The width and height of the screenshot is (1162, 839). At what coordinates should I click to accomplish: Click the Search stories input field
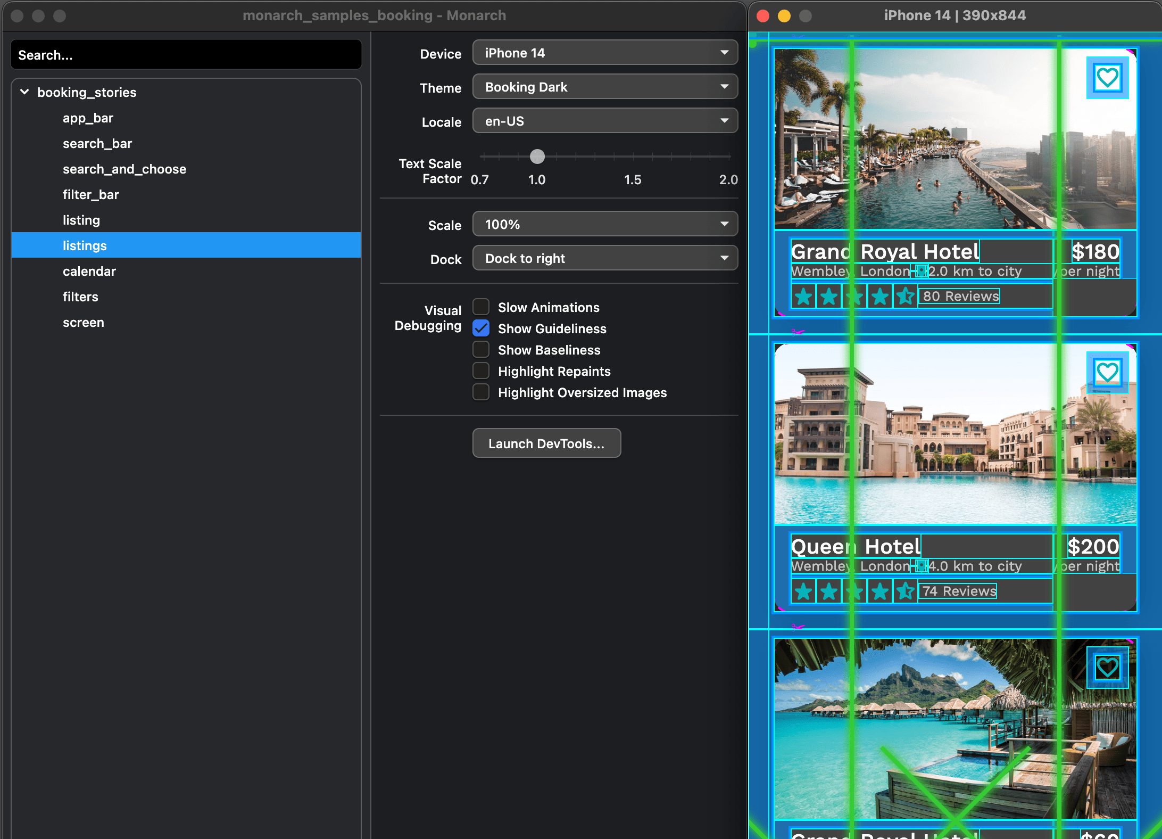(x=186, y=55)
